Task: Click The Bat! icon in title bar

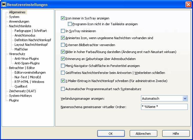Action: pos(4,5)
